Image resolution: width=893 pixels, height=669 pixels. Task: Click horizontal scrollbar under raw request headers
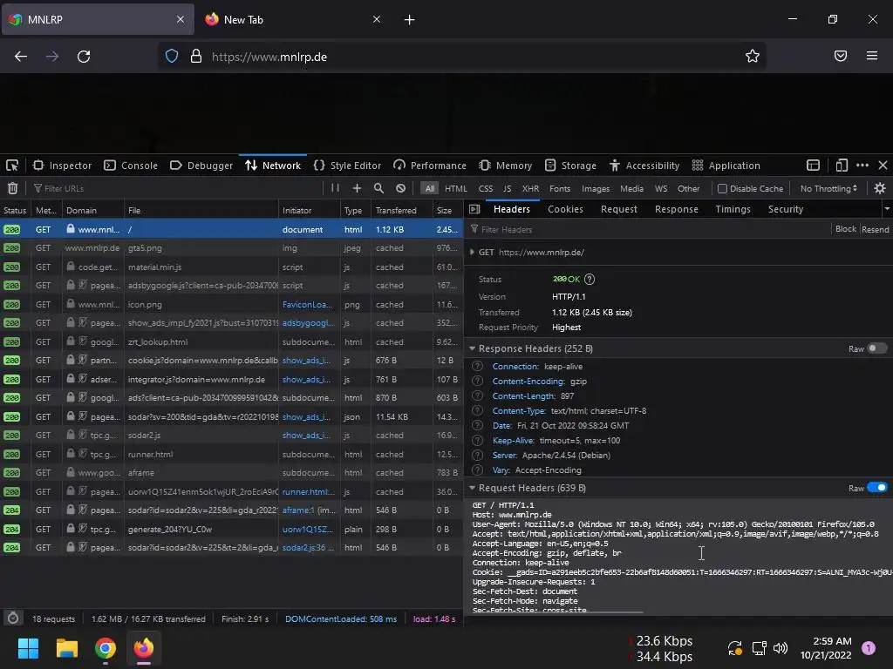[x=557, y=612]
